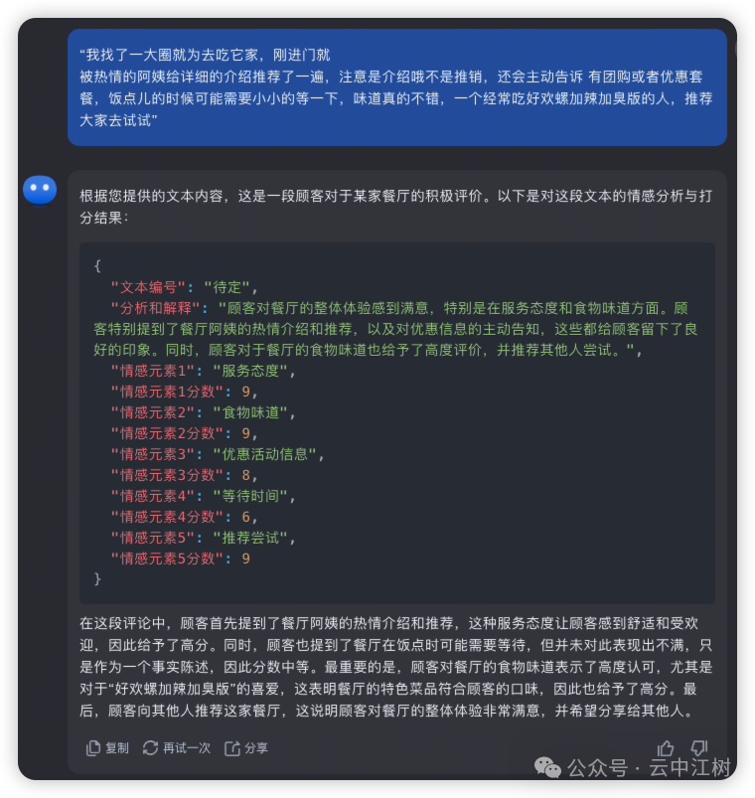This screenshot has width=755, height=798.
Task: Select the blue user message bubble
Action: 396,87
